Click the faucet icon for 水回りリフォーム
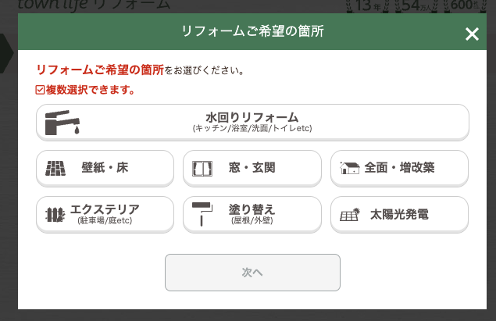This screenshot has width=496, height=321. coord(63,123)
